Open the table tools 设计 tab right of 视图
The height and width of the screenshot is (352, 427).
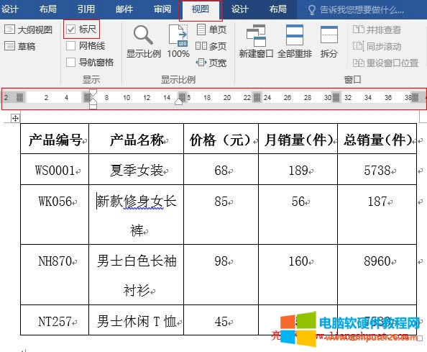click(x=239, y=9)
